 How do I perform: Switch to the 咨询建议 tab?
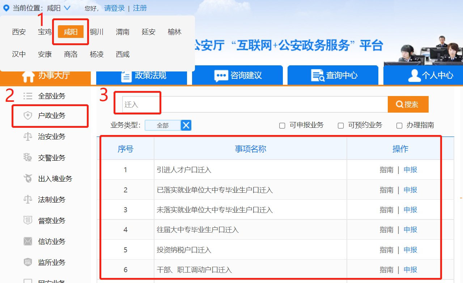coord(237,75)
